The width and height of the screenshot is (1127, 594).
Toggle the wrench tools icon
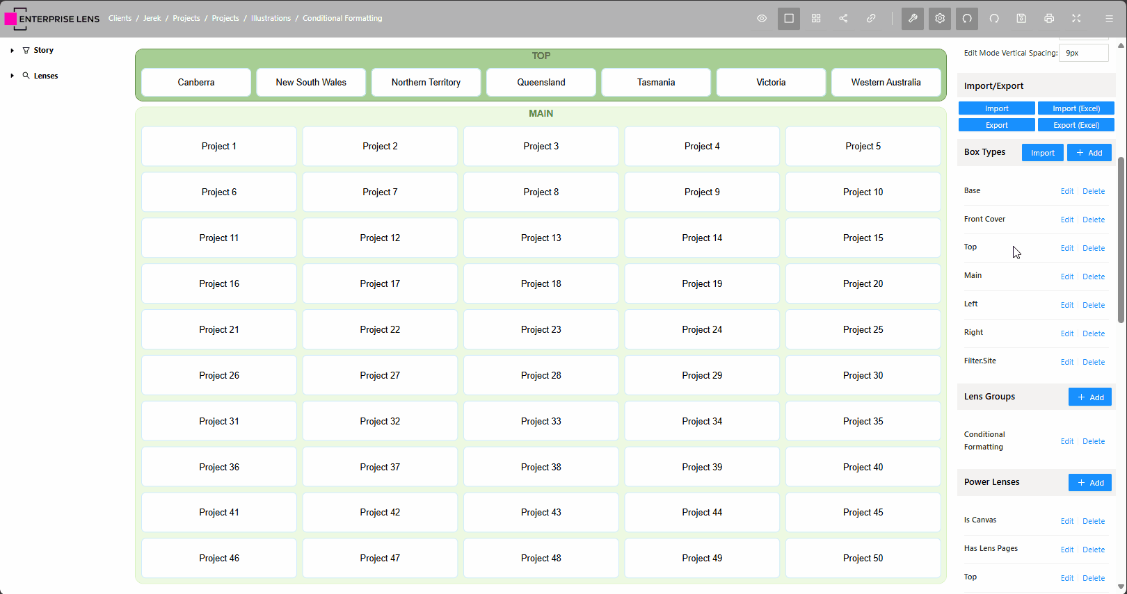(x=913, y=19)
